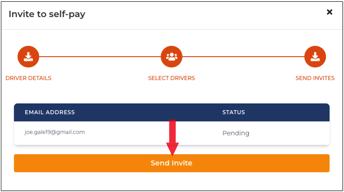The image size is (344, 192).
Task: Sort by the EMAIL ADDRESS column header
Action: [49, 112]
